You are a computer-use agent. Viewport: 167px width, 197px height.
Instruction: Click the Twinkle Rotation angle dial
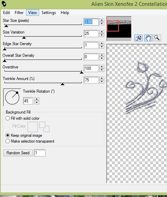[x=12, y=97]
